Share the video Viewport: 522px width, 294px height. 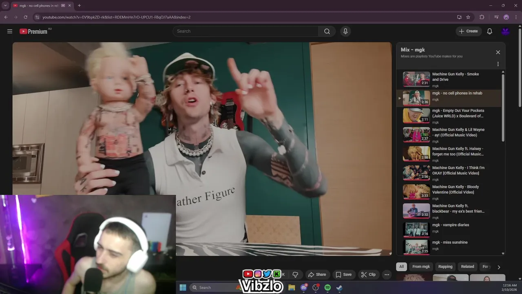[x=317, y=274]
